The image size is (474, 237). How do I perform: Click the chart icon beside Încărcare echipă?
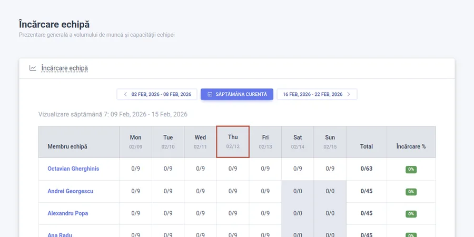point(33,68)
